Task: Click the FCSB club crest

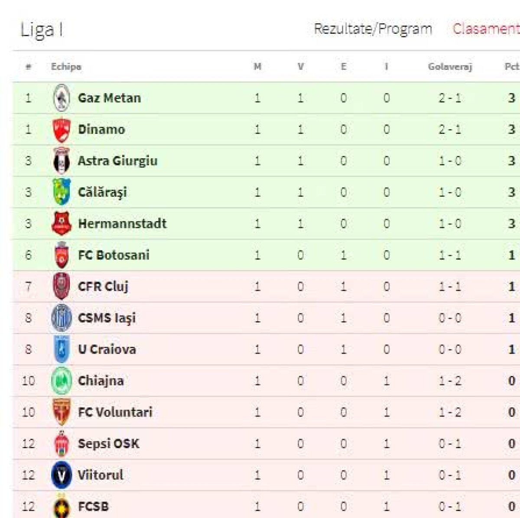Action: click(62, 506)
